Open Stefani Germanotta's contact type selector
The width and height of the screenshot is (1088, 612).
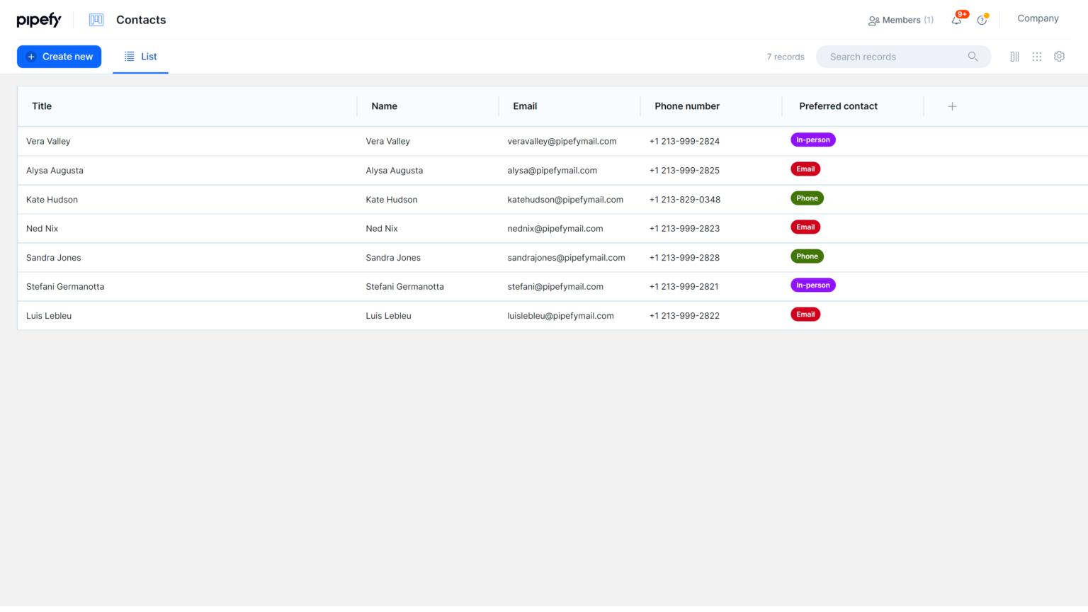click(x=812, y=285)
